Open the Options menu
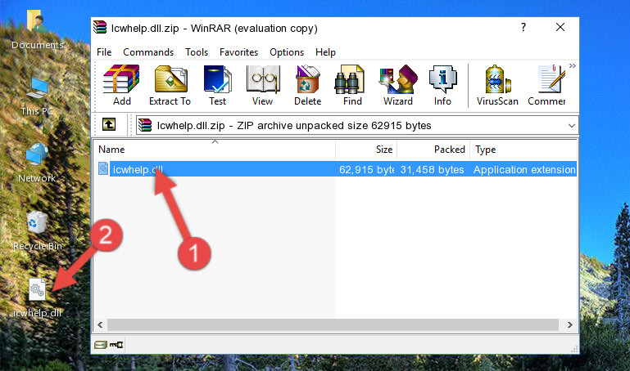The width and height of the screenshot is (630, 371). coord(287,52)
